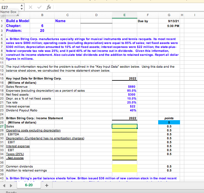
Task: Select all cells with corner button
Action: click(2, 15)
